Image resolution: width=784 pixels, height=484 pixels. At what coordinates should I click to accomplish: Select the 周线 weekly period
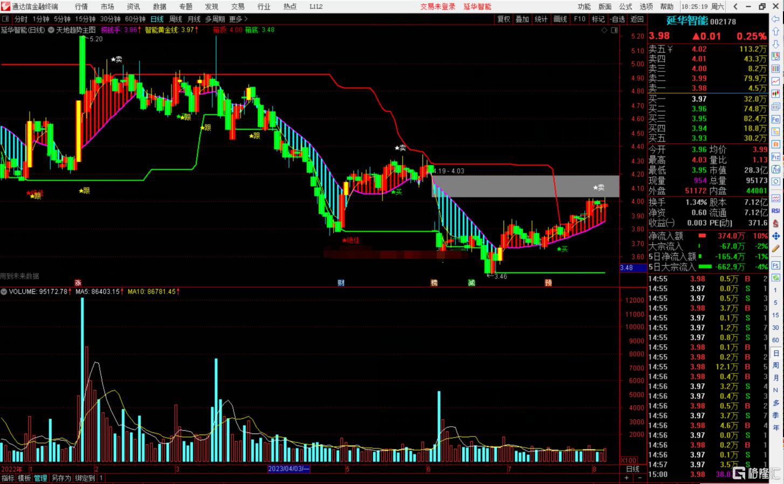coord(176,19)
